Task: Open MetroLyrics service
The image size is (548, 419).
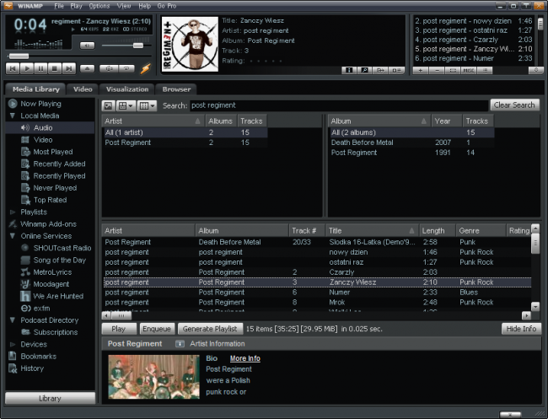Action: coord(52,272)
